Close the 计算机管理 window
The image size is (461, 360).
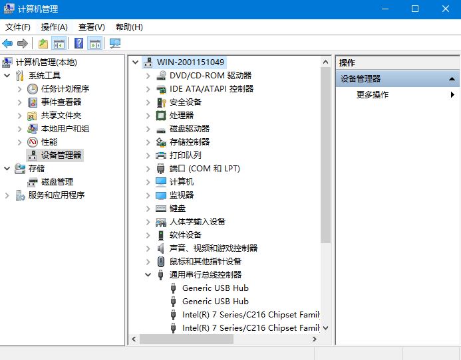click(446, 9)
